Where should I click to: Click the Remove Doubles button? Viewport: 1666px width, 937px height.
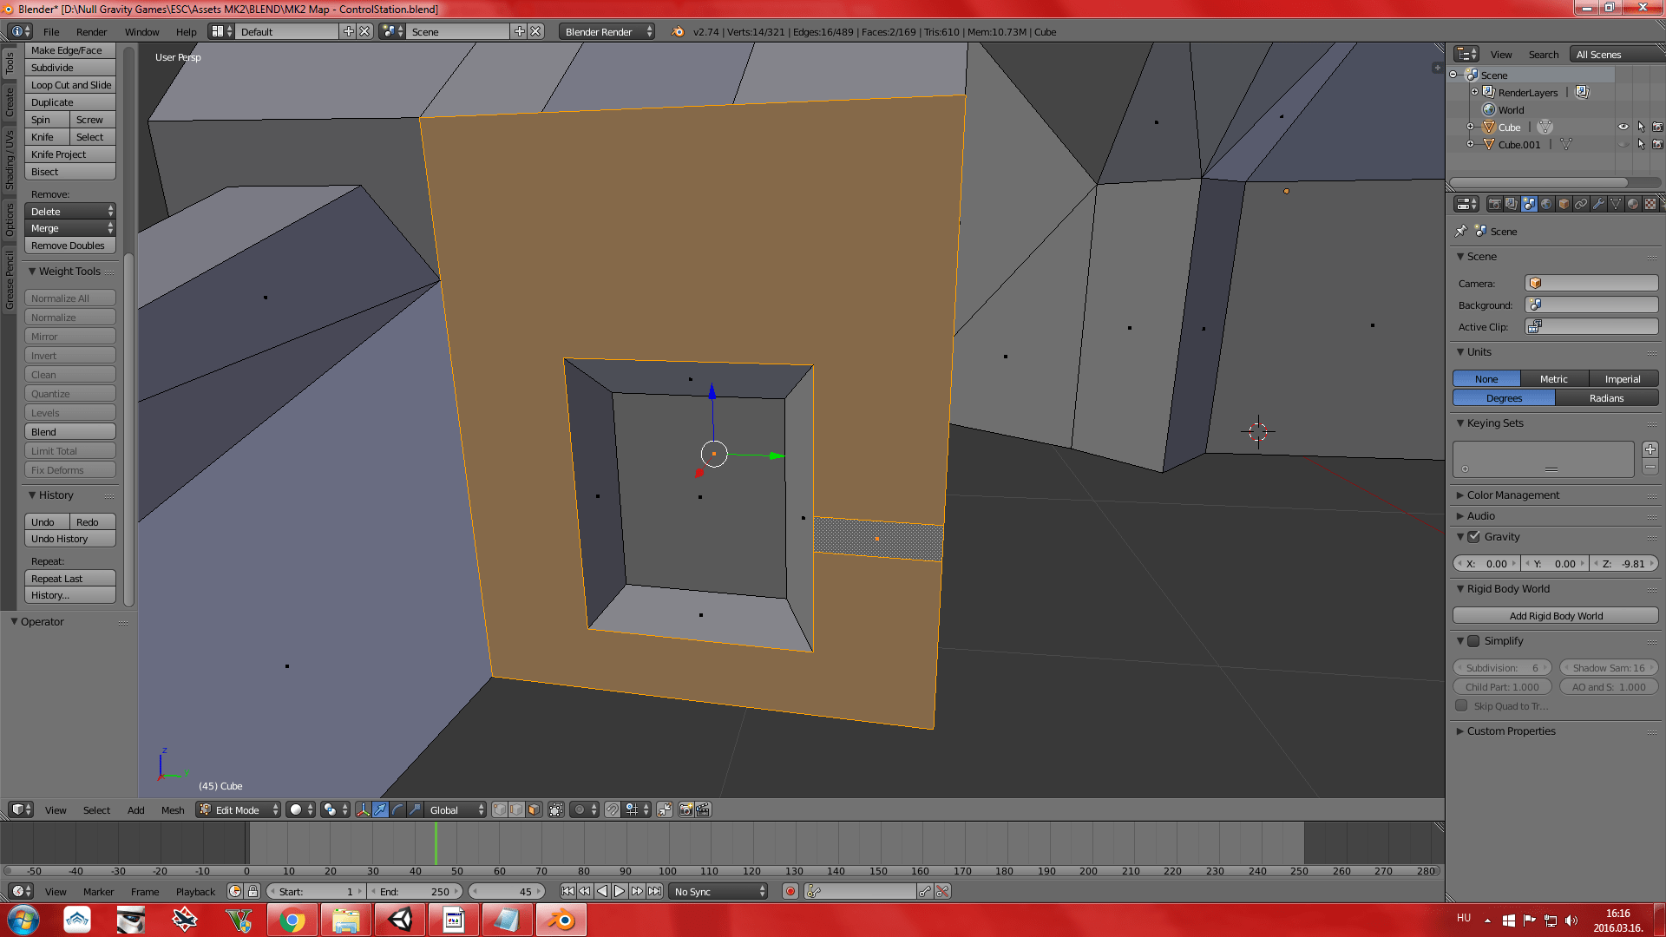click(x=69, y=246)
